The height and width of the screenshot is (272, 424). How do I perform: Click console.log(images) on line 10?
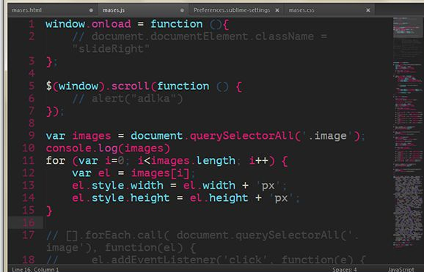pyautogui.click(x=108, y=148)
